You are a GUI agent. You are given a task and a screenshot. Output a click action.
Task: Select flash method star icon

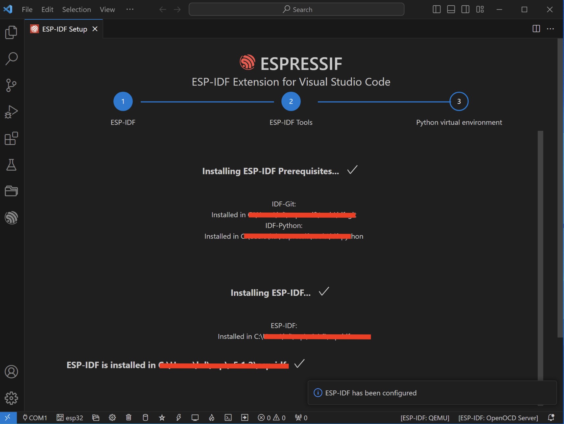click(162, 418)
